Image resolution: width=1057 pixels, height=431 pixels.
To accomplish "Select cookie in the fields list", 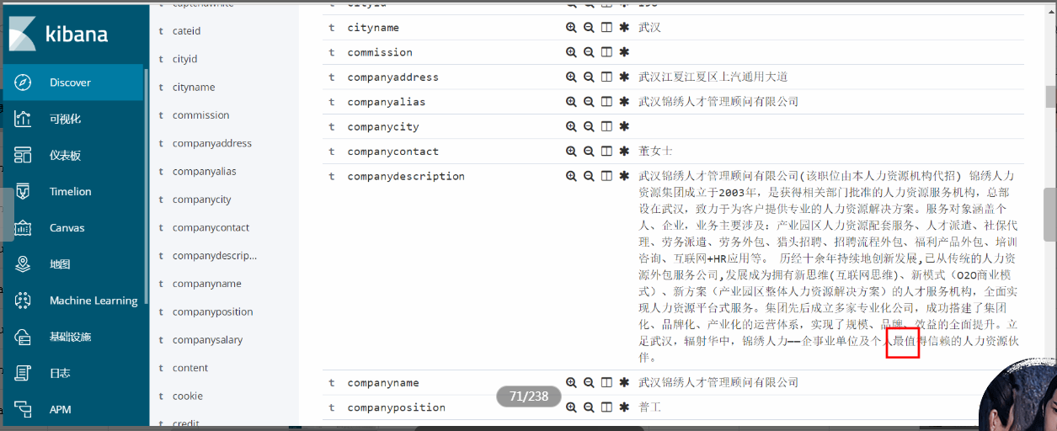I will [x=188, y=396].
